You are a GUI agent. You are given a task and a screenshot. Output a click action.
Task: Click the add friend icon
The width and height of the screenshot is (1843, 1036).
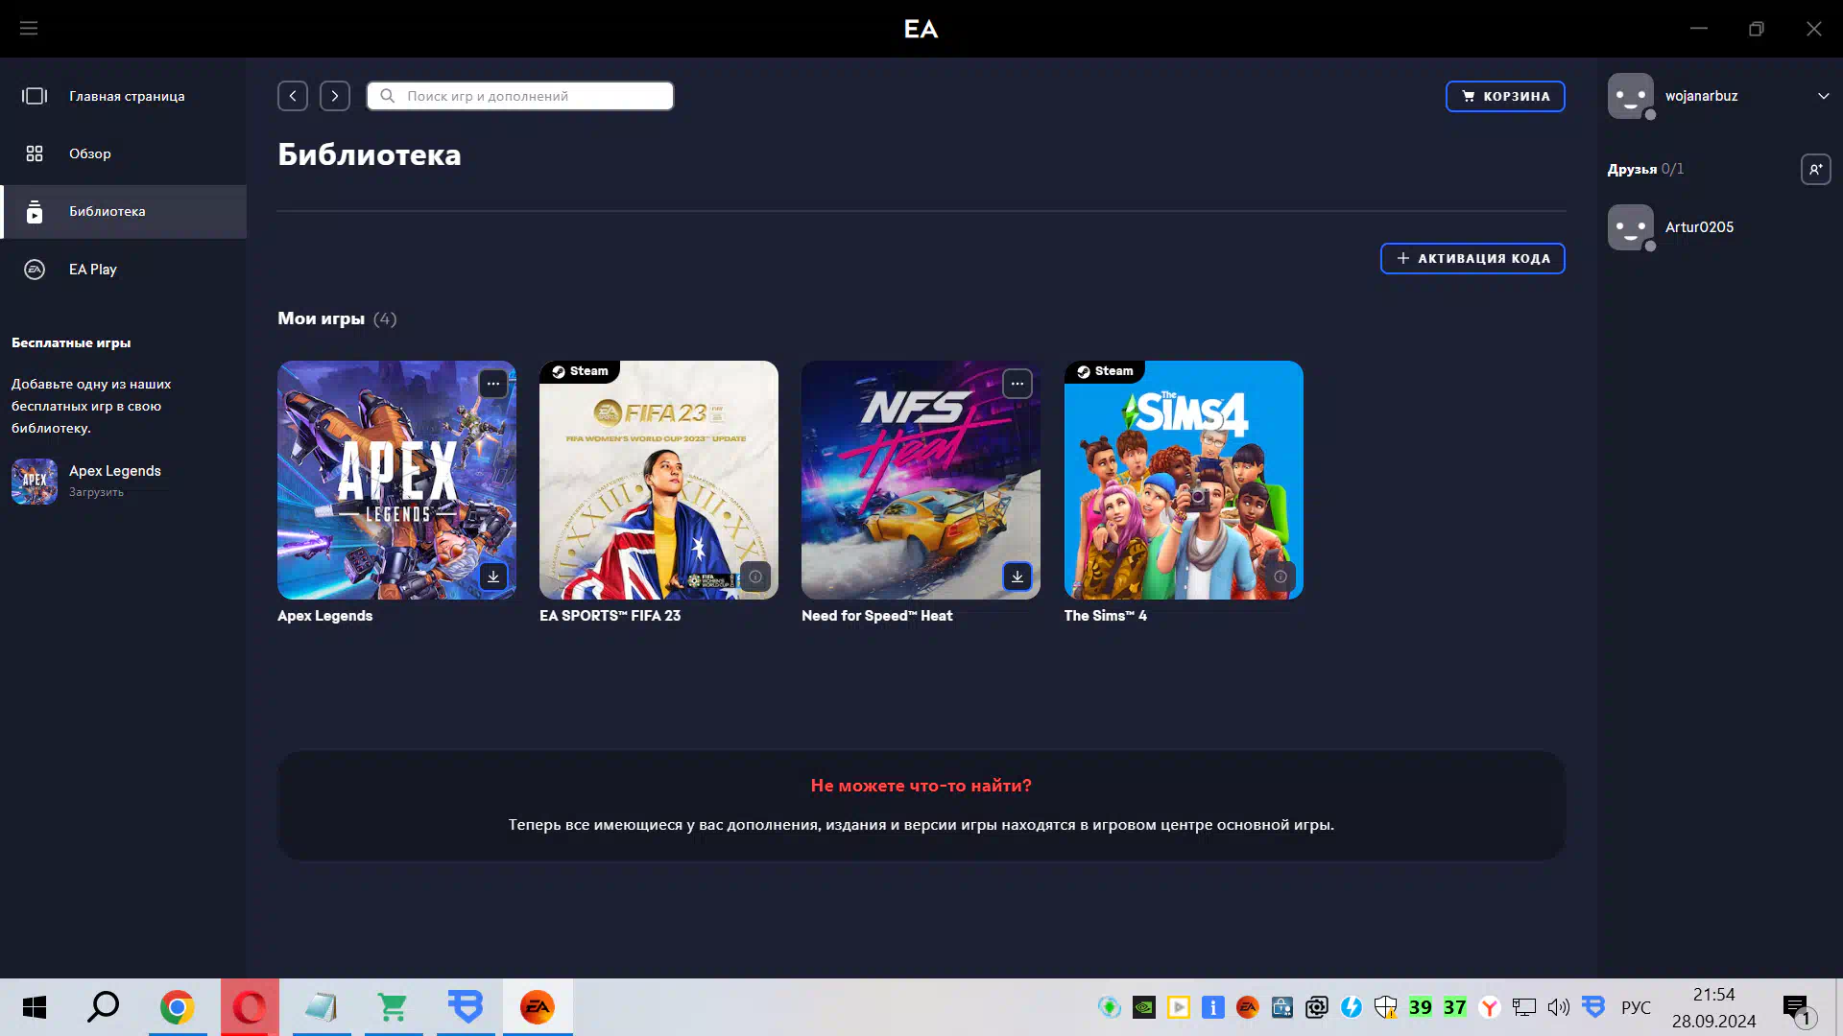point(1815,170)
